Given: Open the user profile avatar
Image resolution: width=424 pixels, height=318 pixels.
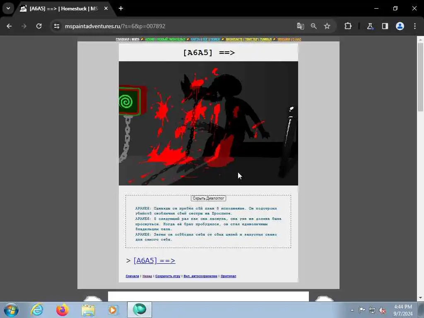Looking at the screenshot, I should click(x=400, y=26).
